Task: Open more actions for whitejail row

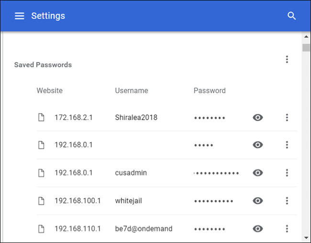Action: pos(287,201)
